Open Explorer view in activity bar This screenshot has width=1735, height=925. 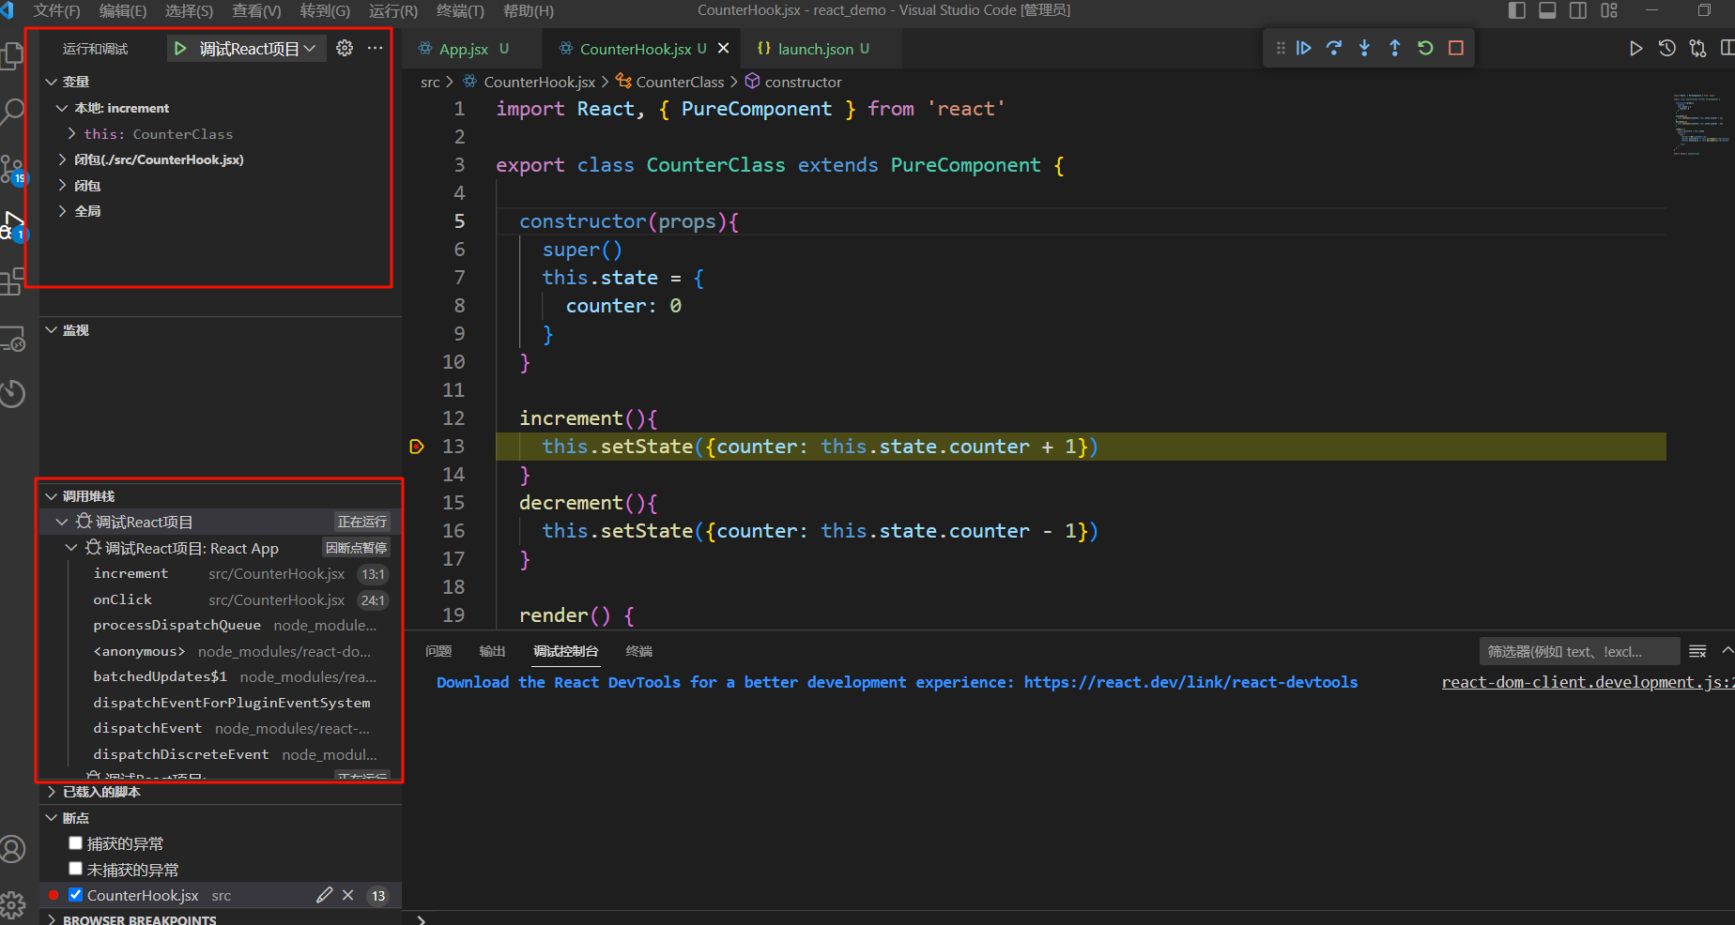12,55
